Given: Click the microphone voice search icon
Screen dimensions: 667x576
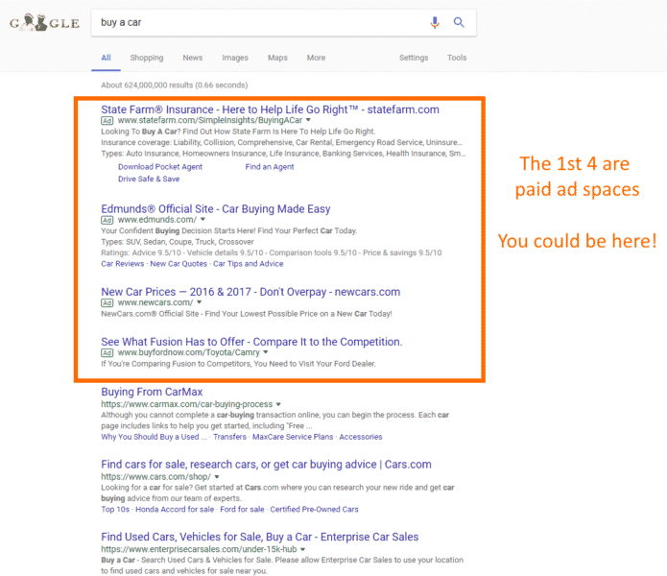Looking at the screenshot, I should (x=435, y=22).
